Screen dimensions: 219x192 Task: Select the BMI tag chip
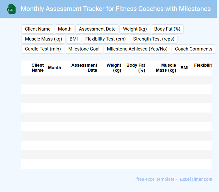(74, 39)
